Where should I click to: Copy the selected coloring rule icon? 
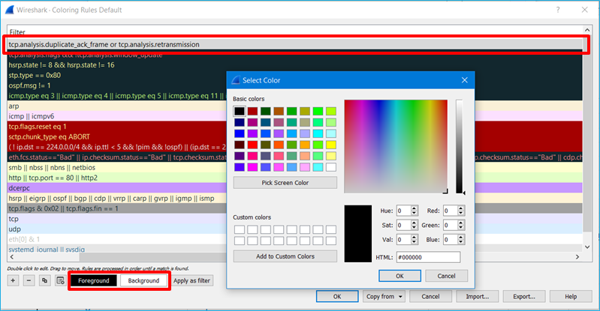(x=44, y=280)
